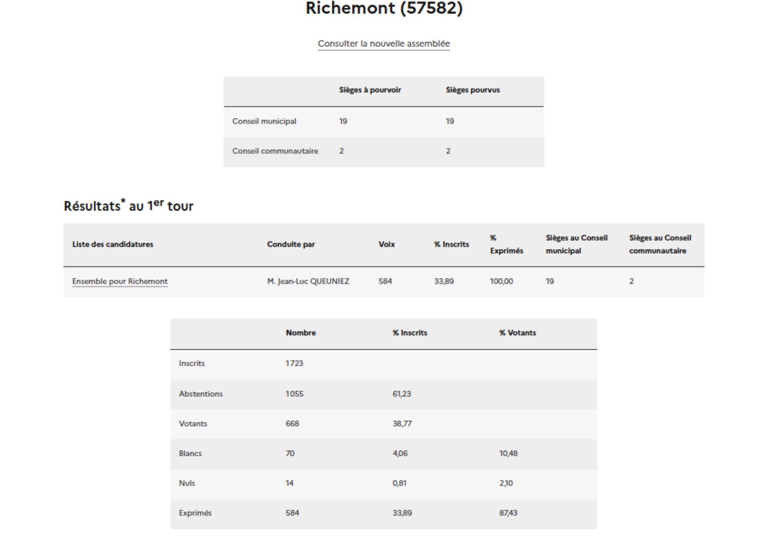Click the 'Sièges pourvus' column header
The image size is (769, 544).
coord(473,90)
